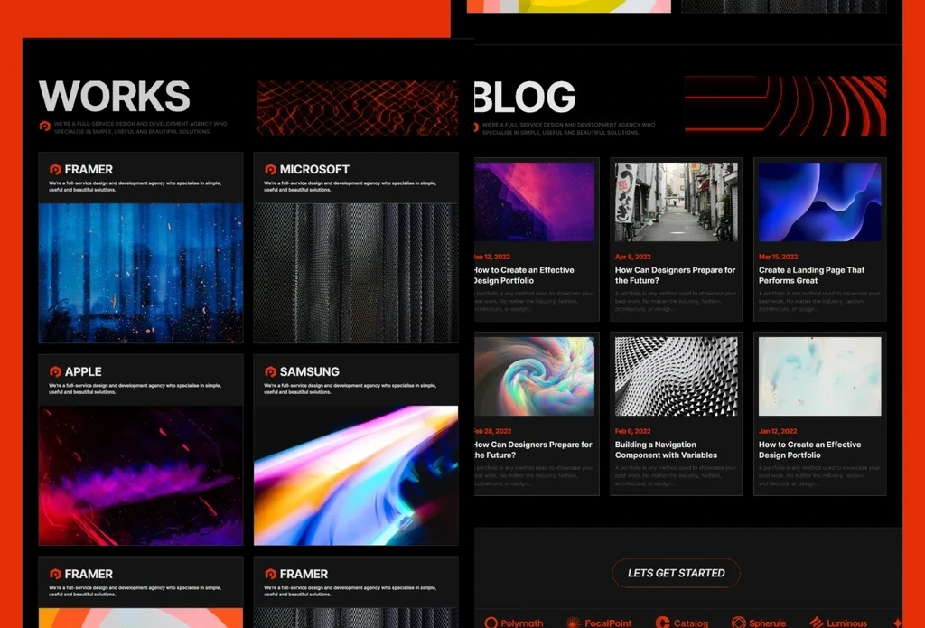Click the excerpt under the 'Create a Landing Page' post

coord(818,301)
